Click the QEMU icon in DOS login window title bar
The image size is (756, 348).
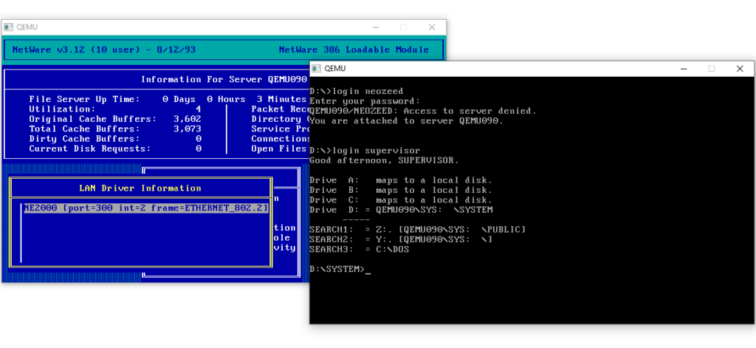(x=316, y=69)
